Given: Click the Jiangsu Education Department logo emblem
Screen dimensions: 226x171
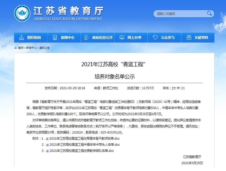Looking at the screenshot, I should point(22,13).
